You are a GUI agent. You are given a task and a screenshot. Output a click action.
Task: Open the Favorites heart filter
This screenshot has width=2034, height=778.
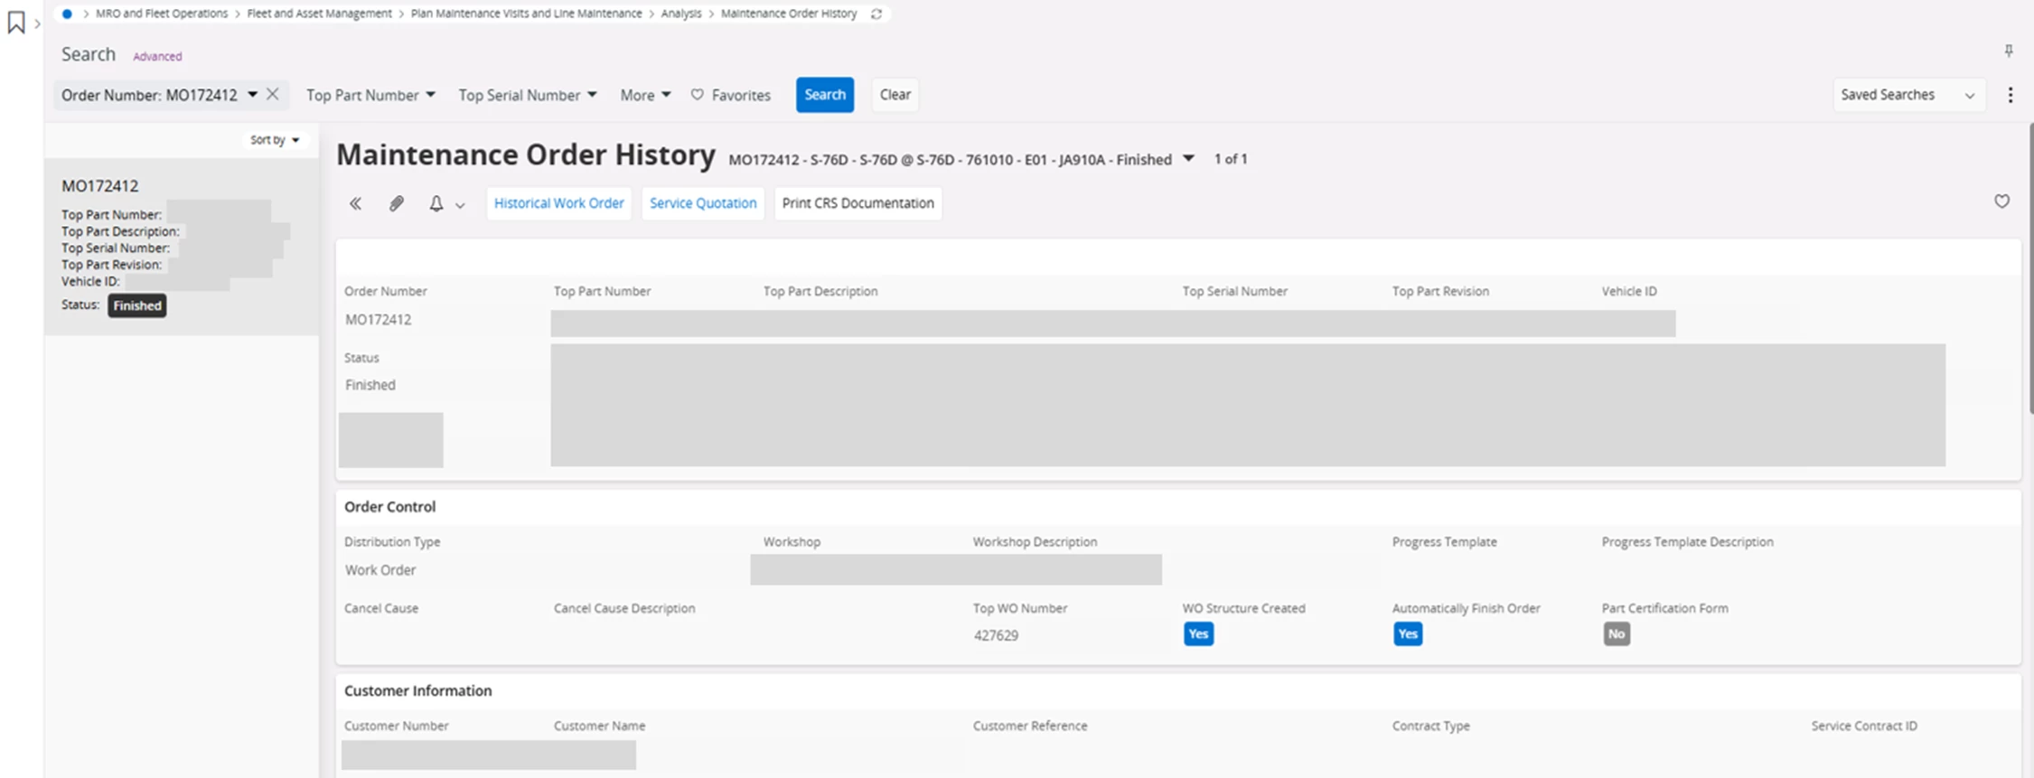[730, 95]
